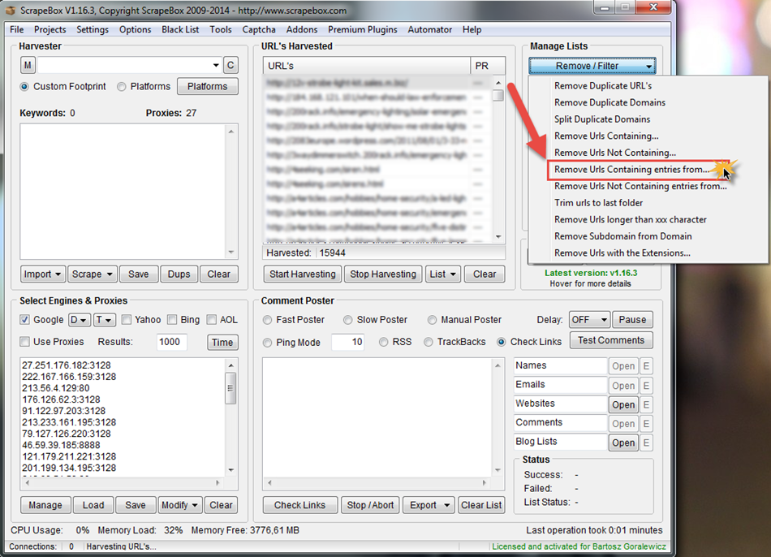Choose the Slow Poster option
This screenshot has width=771, height=557.
point(348,320)
